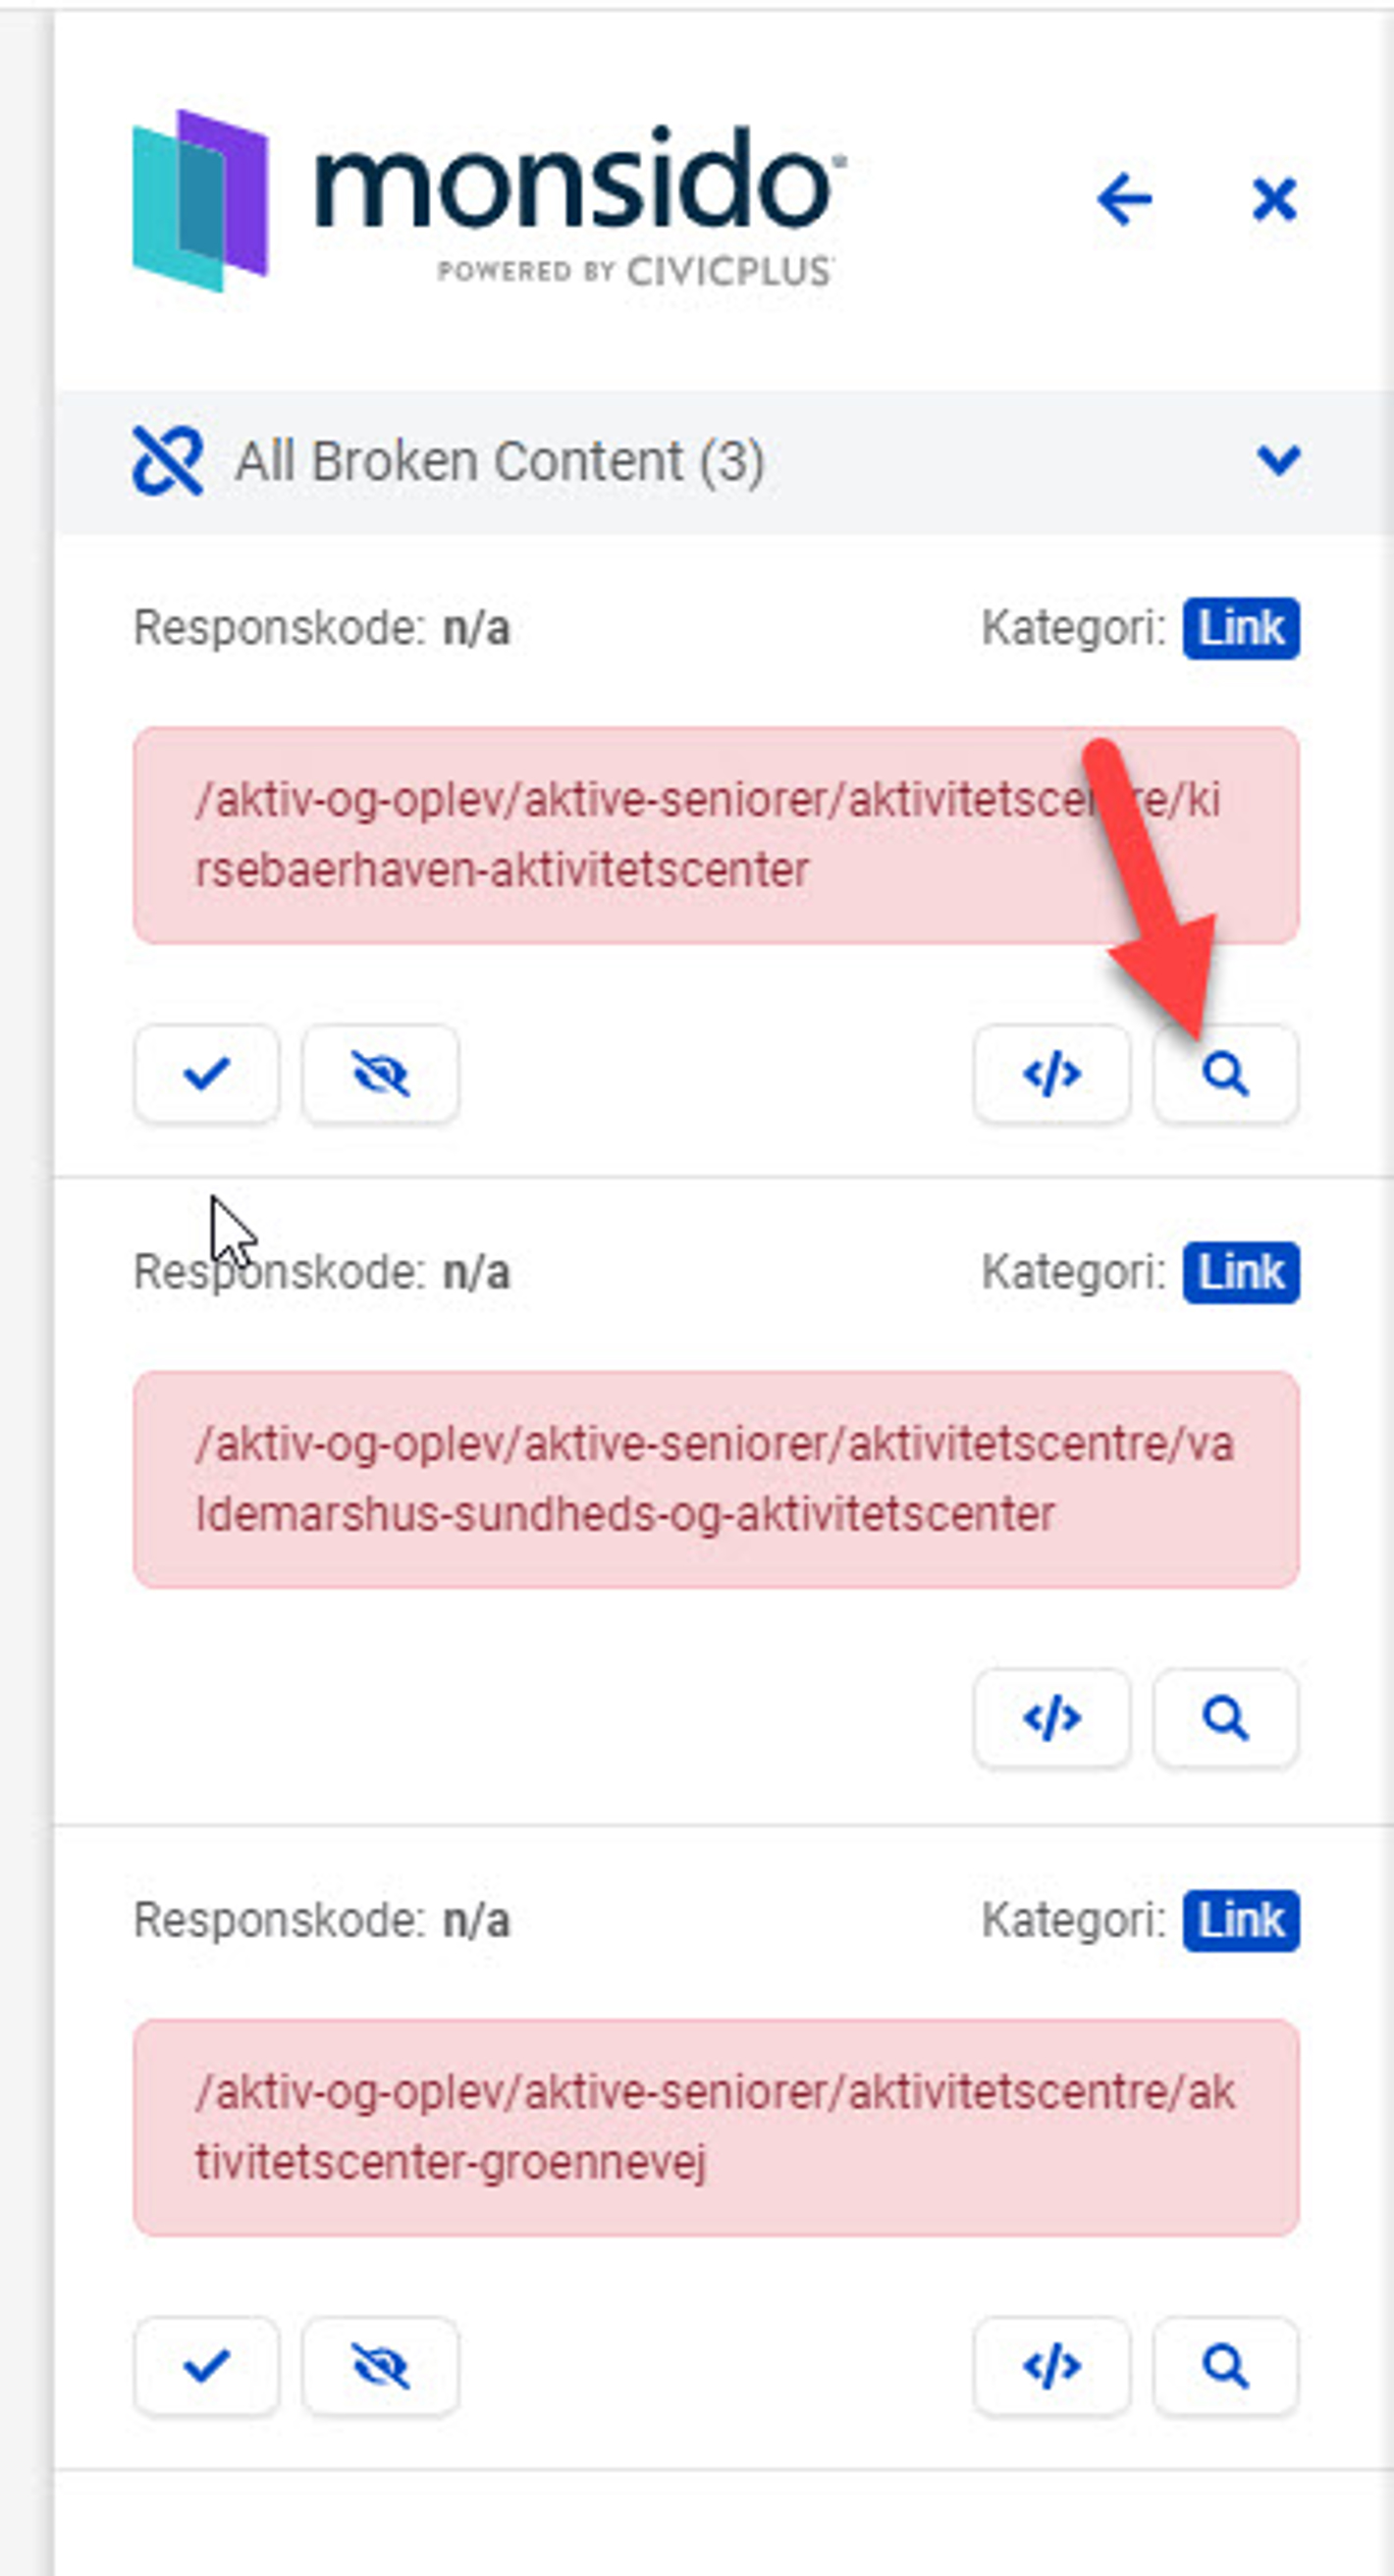
Task: Locate kirsebaerhaven link with magnifier button
Action: click(1225, 1074)
